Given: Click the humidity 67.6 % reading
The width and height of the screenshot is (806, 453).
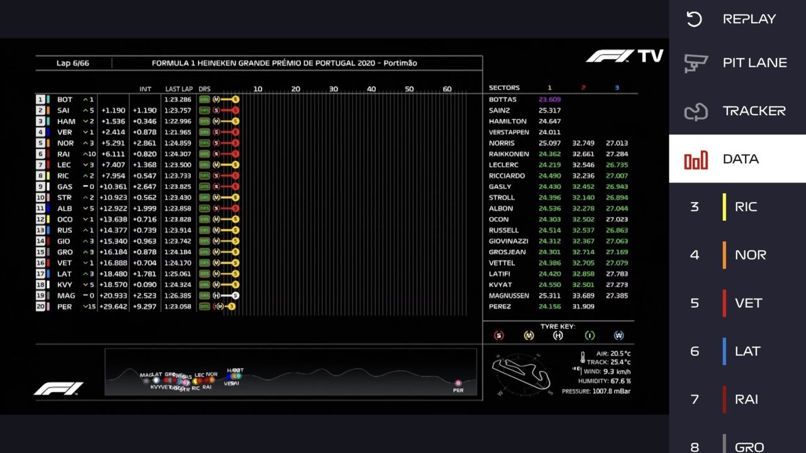Looking at the screenshot, I should point(604,381).
